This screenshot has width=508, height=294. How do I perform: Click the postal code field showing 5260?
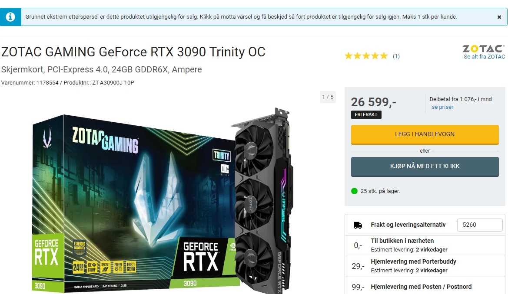click(x=480, y=225)
